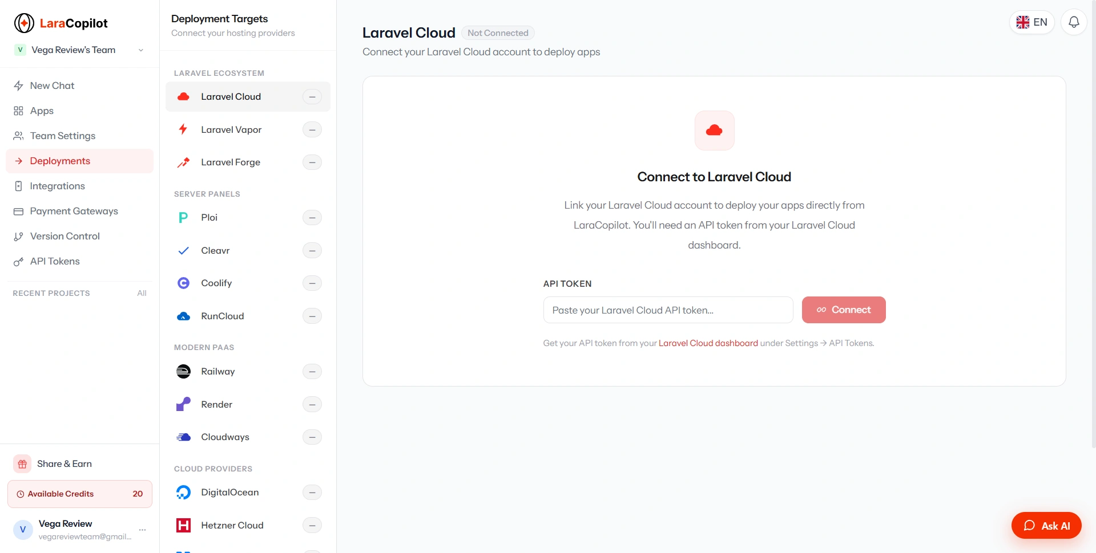Go to Team Settings
This screenshot has height=553, width=1096.
click(79, 136)
